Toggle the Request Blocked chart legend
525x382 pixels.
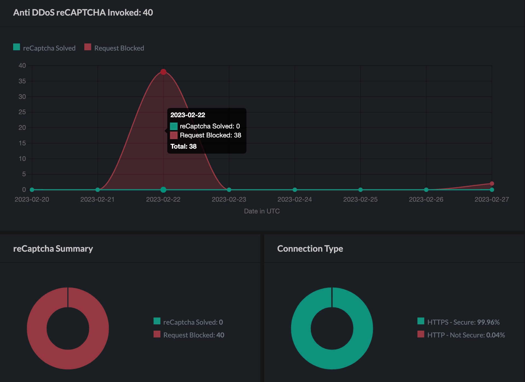click(x=114, y=48)
